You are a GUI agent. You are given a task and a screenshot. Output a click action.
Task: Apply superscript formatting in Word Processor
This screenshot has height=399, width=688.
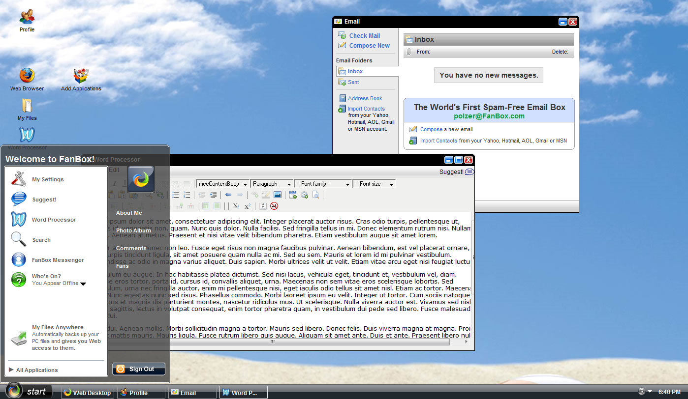coord(248,206)
